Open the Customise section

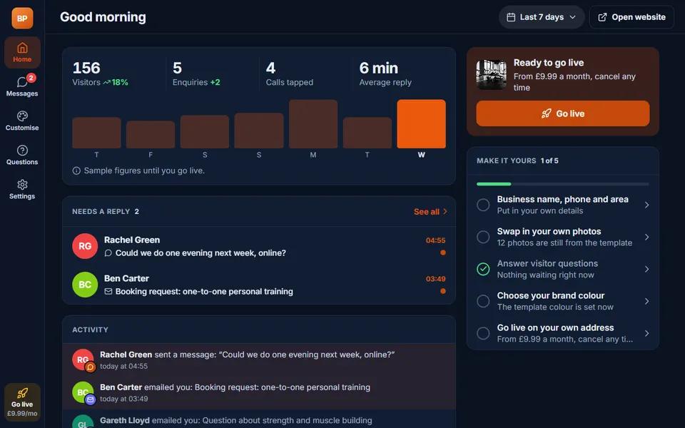[22, 121]
